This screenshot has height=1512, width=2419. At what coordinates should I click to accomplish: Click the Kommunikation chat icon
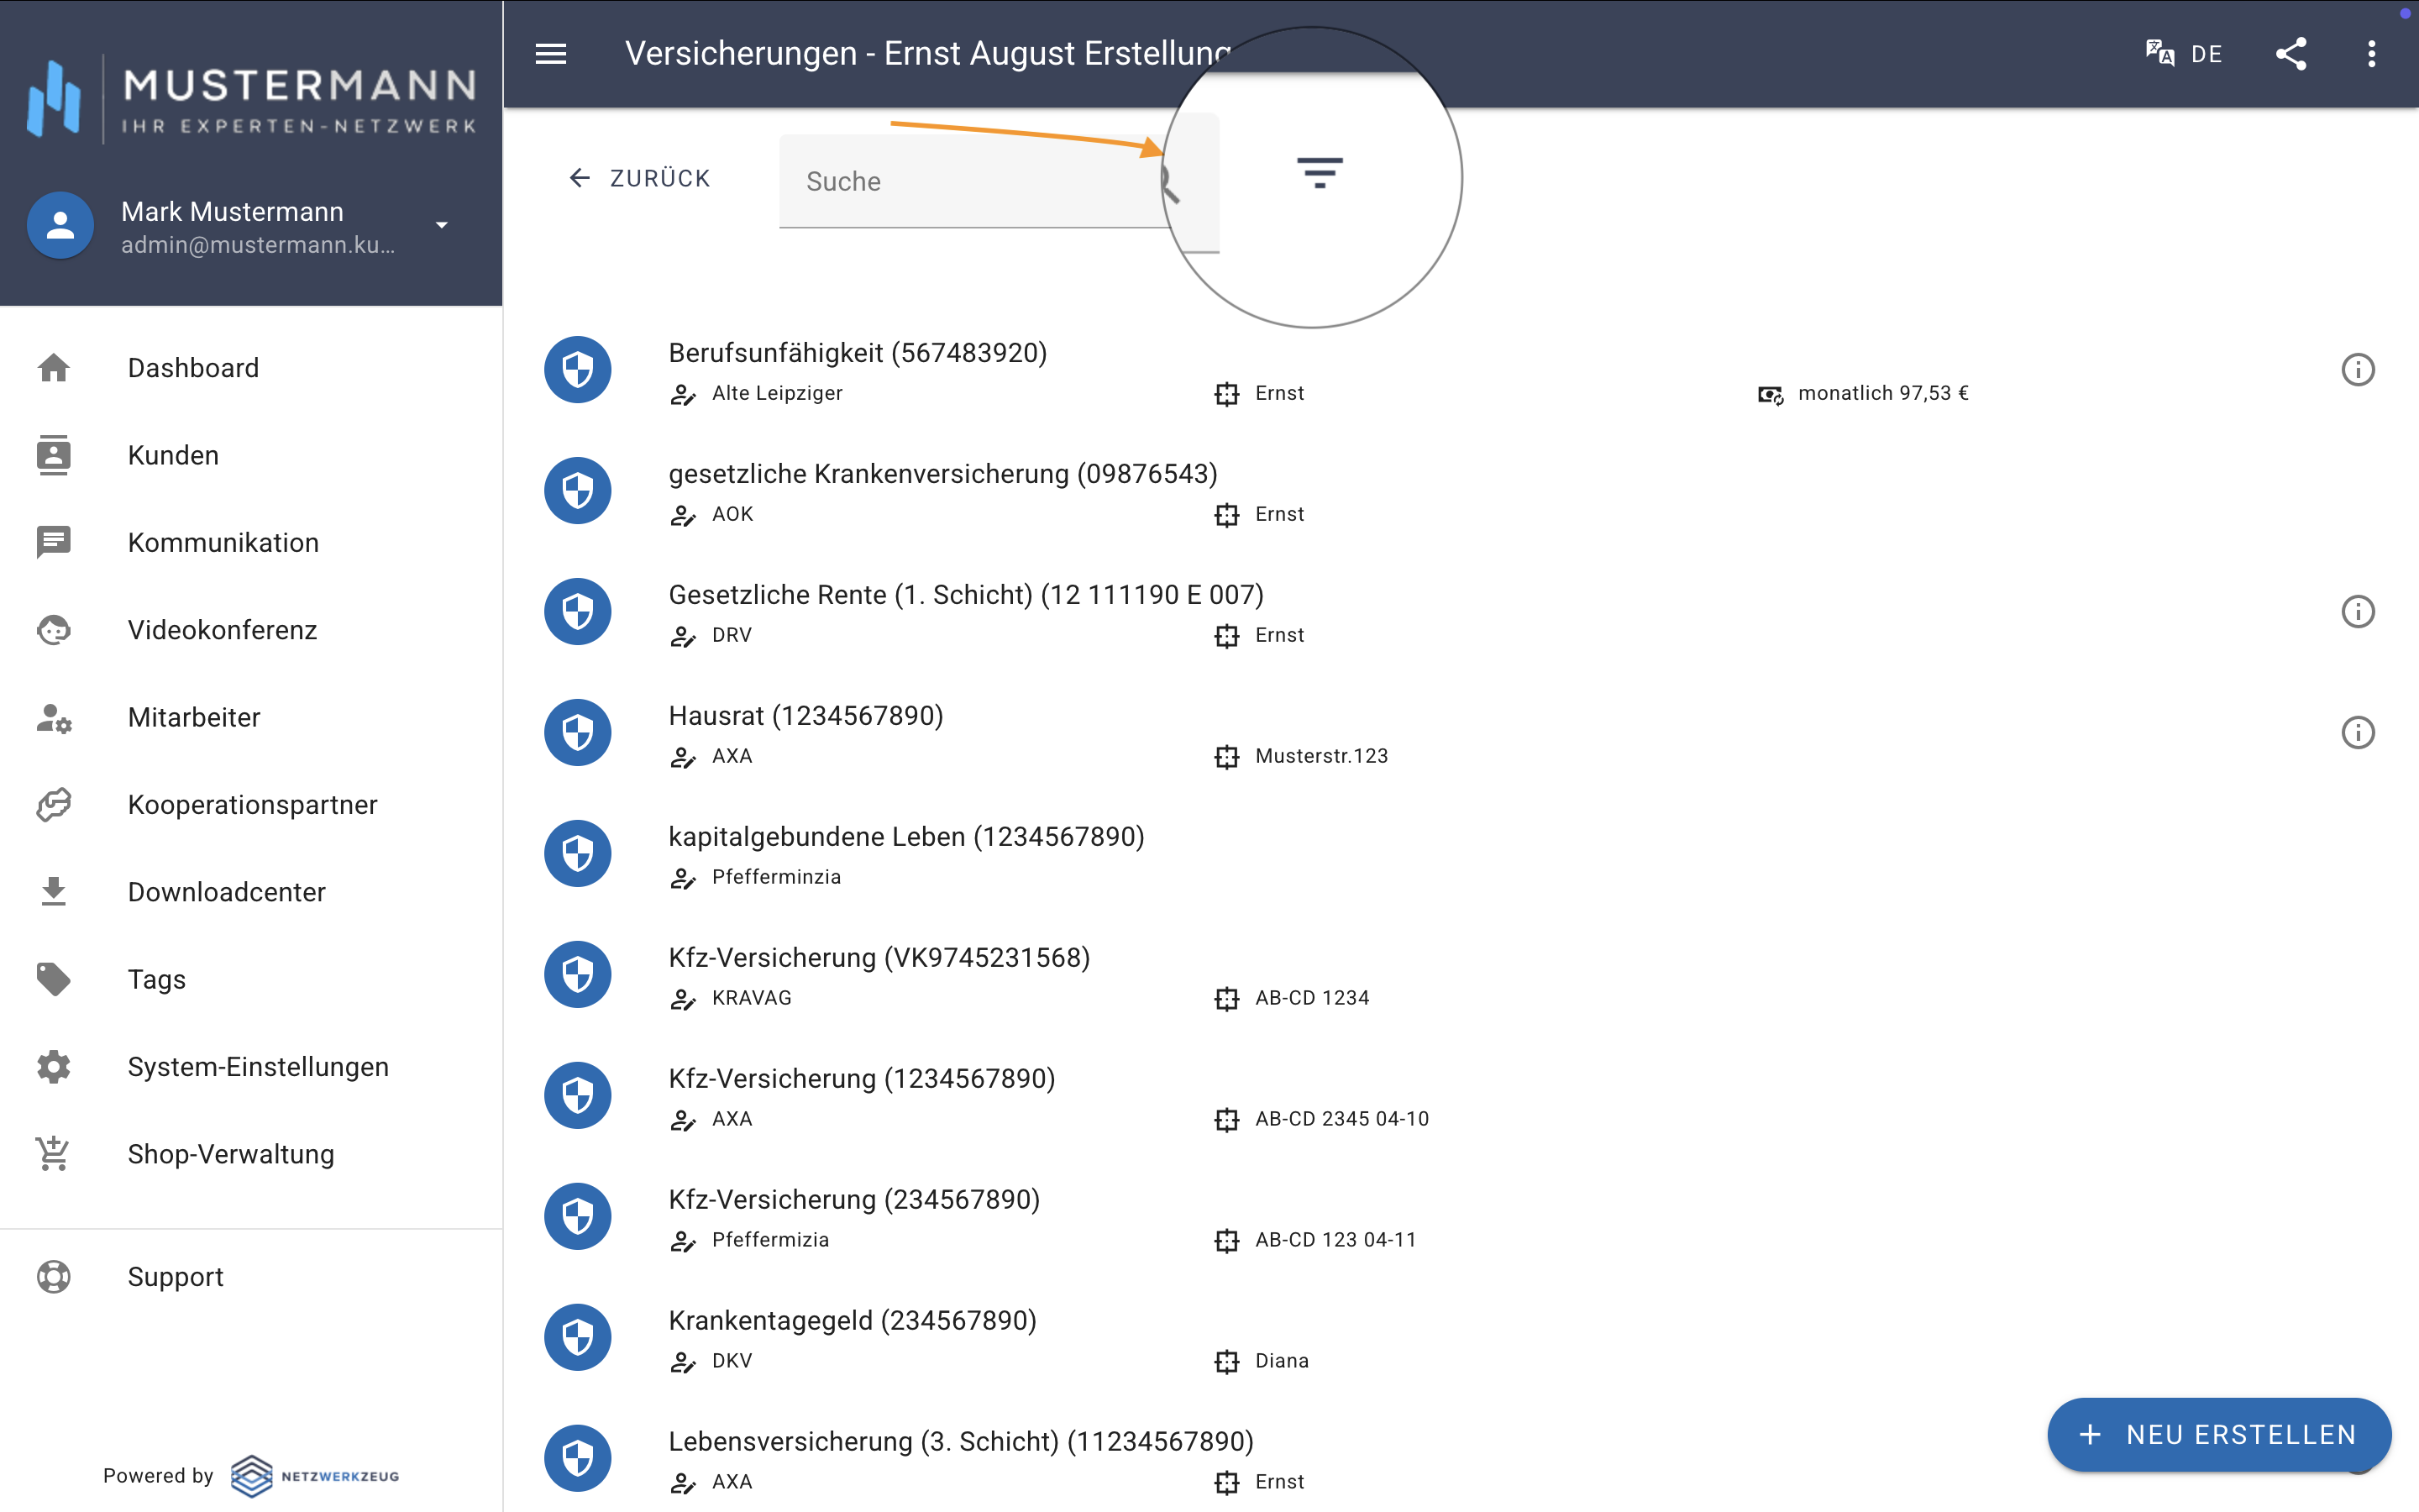(x=54, y=542)
